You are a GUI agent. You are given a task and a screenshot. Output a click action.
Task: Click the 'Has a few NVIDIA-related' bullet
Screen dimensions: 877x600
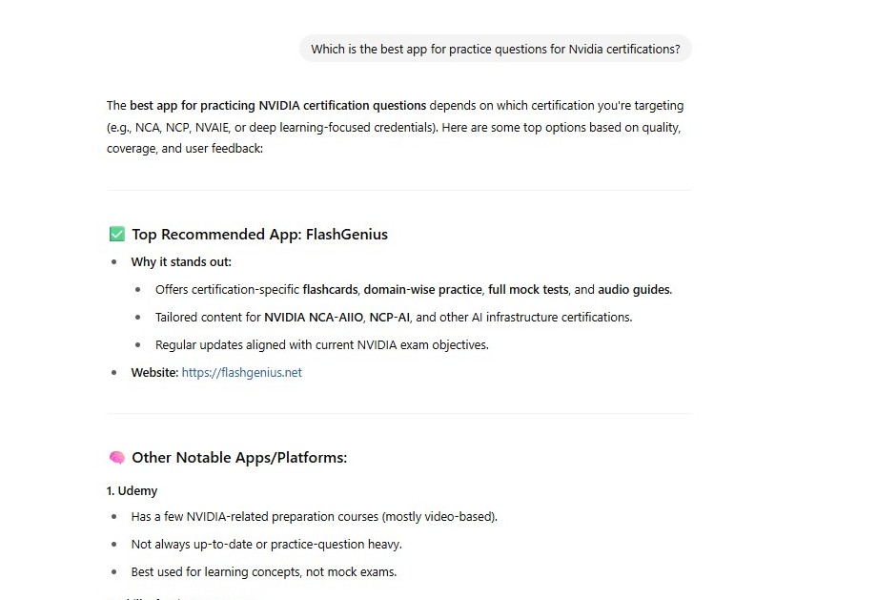(315, 517)
